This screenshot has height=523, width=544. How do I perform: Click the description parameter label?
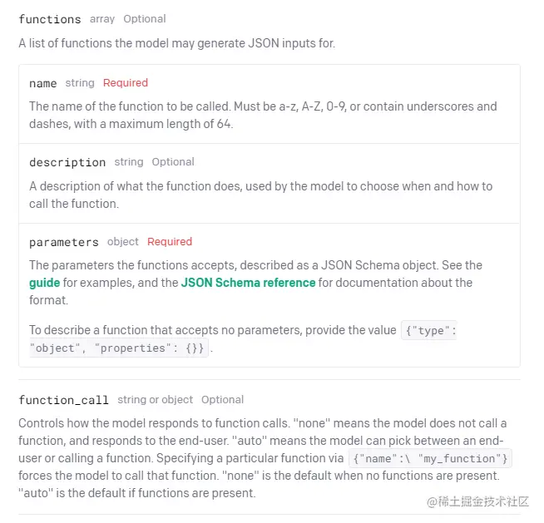pyautogui.click(x=67, y=162)
